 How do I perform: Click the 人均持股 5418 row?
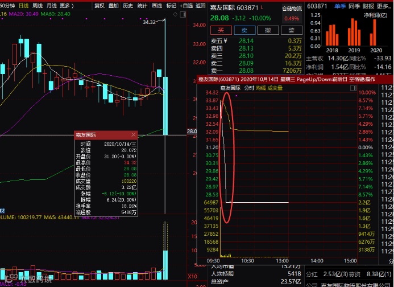coord(256,273)
